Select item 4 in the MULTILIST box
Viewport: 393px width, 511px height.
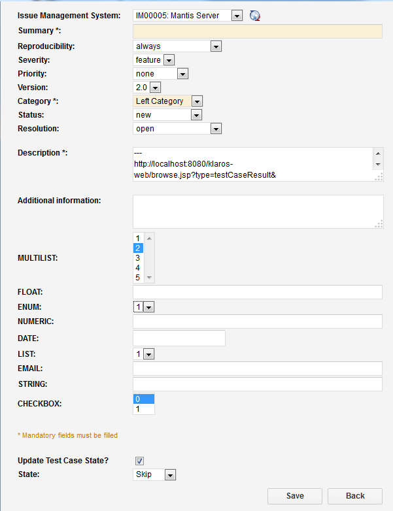pos(138,268)
